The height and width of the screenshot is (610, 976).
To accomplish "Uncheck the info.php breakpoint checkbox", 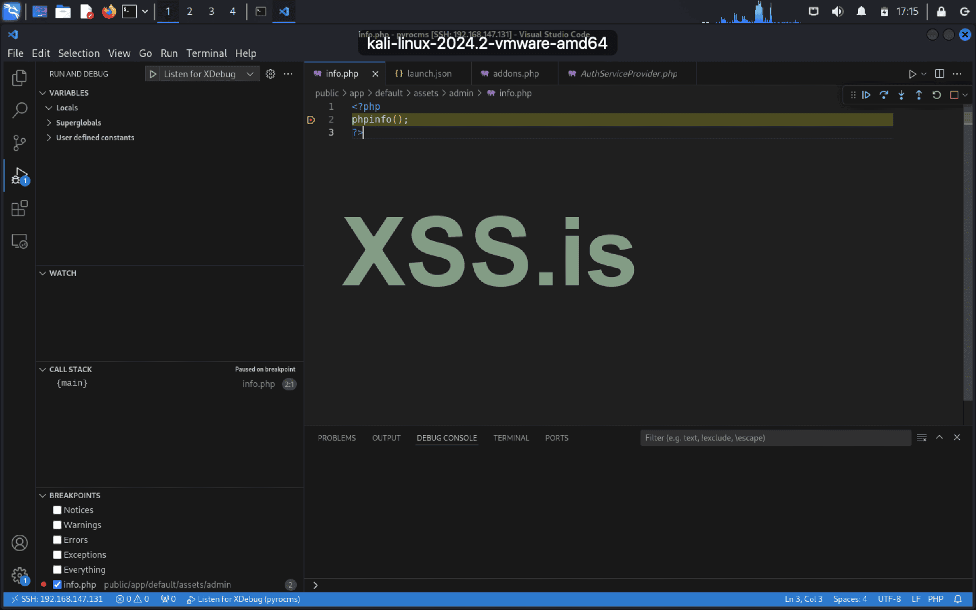I will pos(57,585).
